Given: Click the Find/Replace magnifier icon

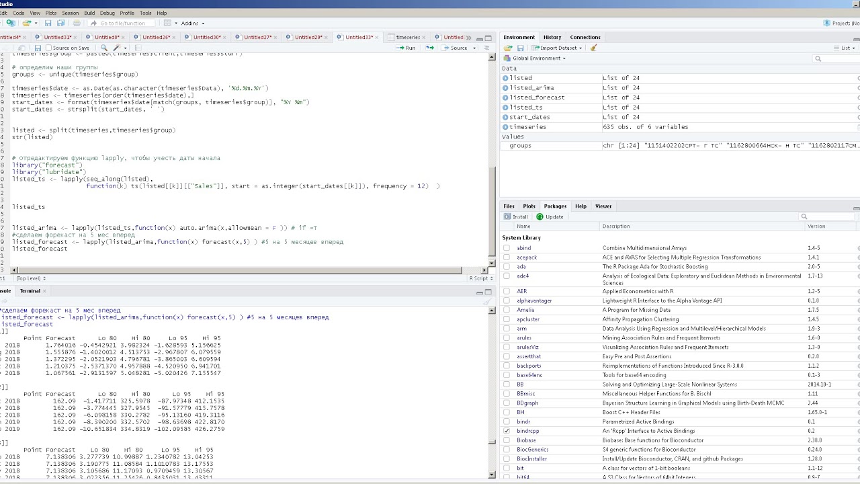Looking at the screenshot, I should pos(104,48).
